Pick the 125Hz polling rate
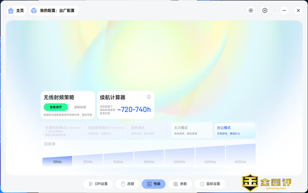308x193 pixels. coord(57,161)
